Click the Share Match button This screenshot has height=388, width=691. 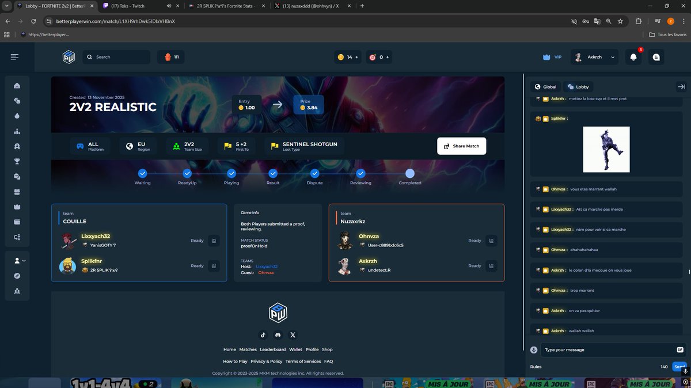click(x=461, y=146)
